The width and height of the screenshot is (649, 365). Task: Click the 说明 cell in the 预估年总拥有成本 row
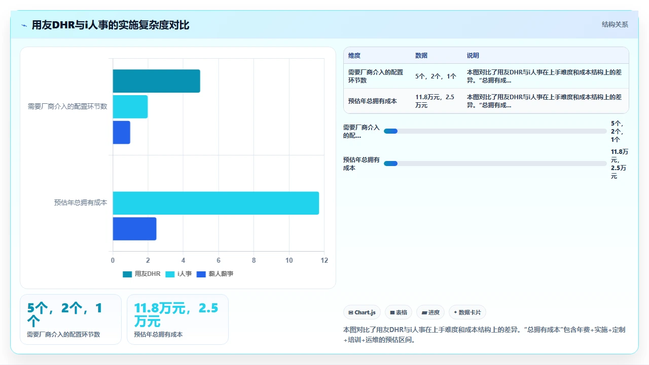545,101
